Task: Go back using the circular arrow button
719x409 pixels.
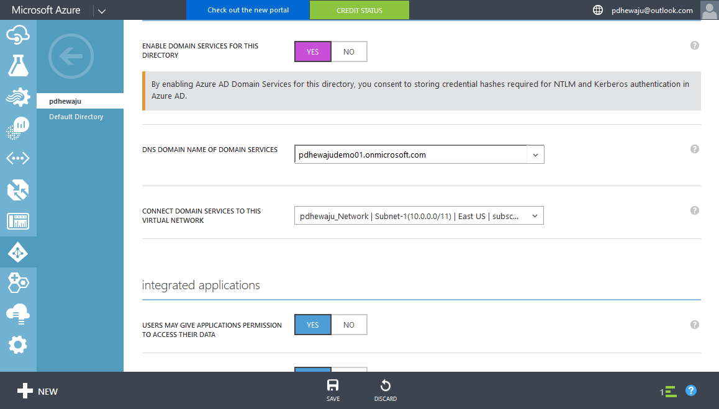Action: (71, 56)
